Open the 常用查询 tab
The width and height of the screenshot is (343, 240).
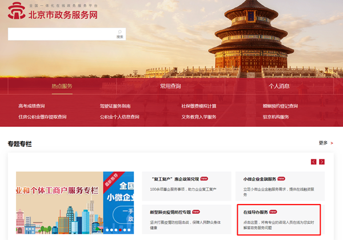click(170, 86)
